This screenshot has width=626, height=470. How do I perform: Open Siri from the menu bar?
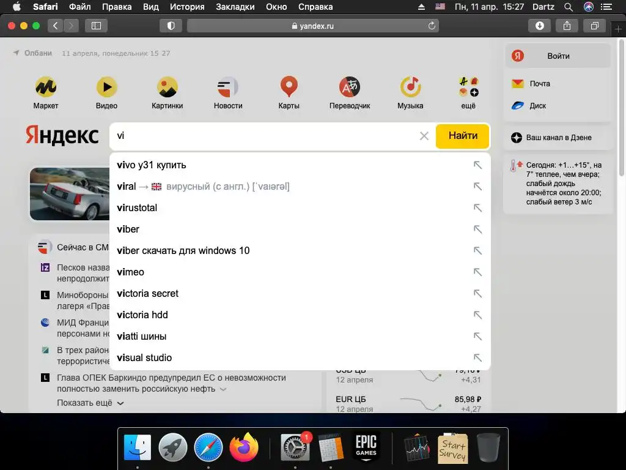click(x=589, y=7)
